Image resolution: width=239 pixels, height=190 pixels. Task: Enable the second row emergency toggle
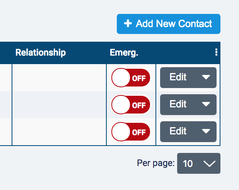(131, 105)
